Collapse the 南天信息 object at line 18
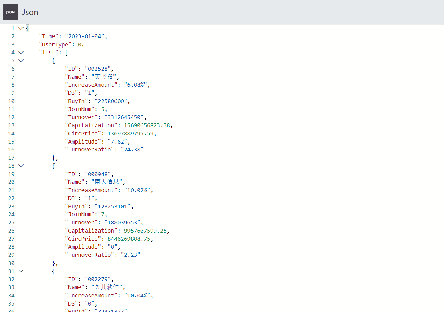Viewport: 444px width, 312px height. point(21,166)
